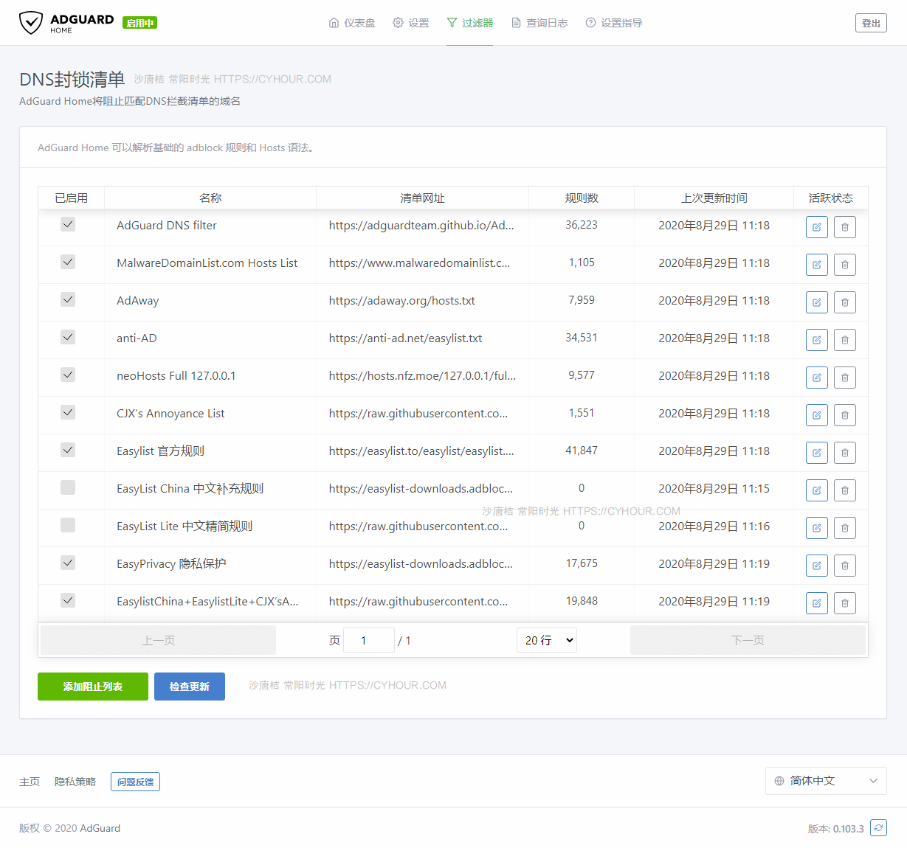907x848 pixels.
Task: Delete the EasyList China 中文补充规则 entry
Action: click(x=845, y=490)
